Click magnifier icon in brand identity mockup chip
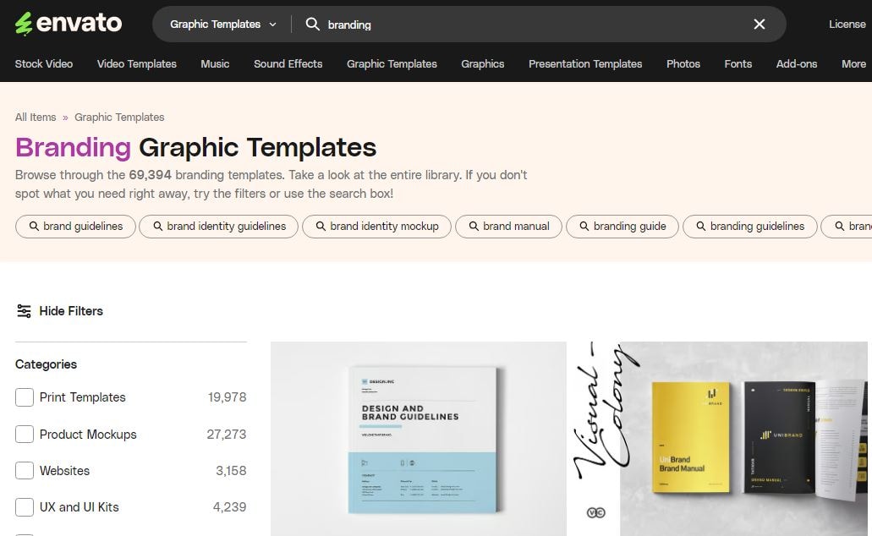This screenshot has width=872, height=536. 321,227
